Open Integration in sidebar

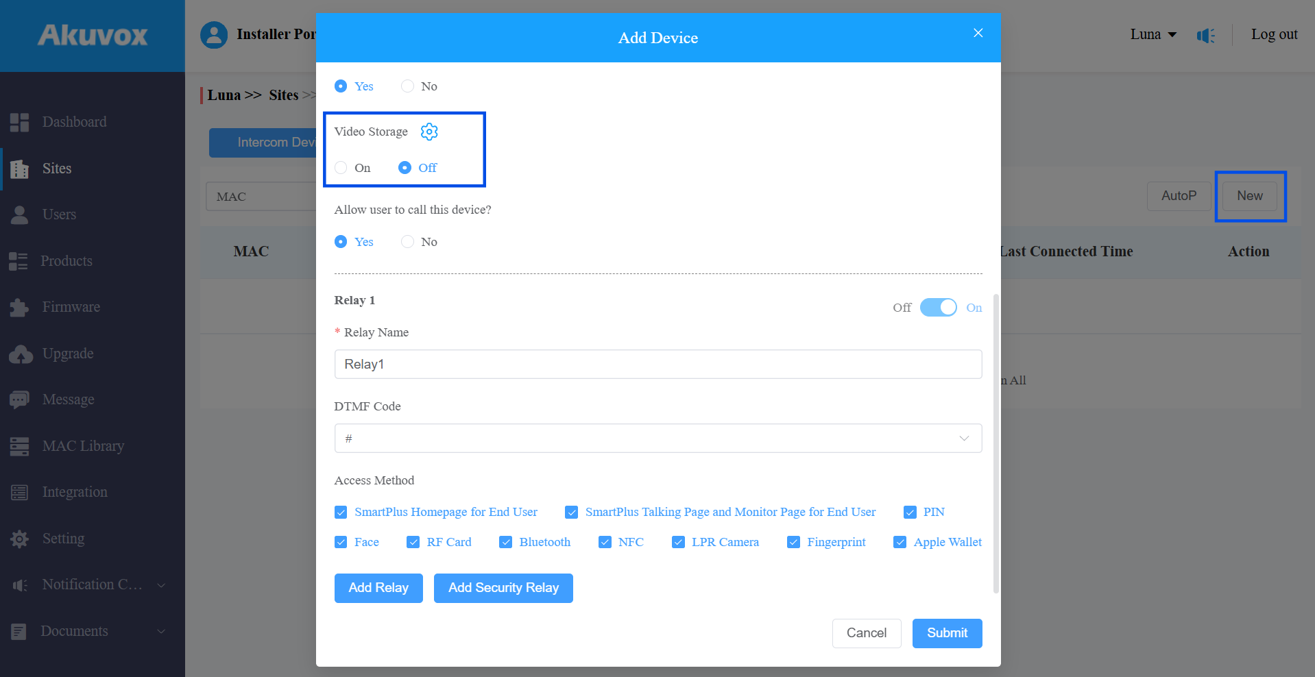pos(75,492)
